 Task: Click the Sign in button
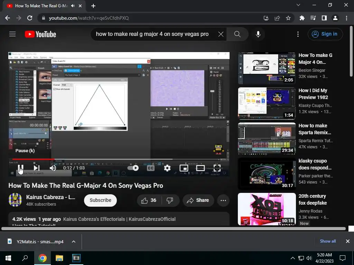point(325,34)
